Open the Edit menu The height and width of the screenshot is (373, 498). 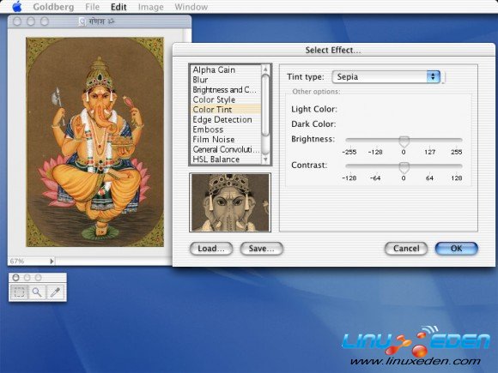click(x=118, y=7)
